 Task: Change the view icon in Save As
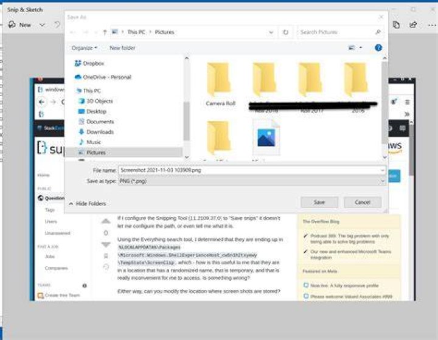pos(352,48)
